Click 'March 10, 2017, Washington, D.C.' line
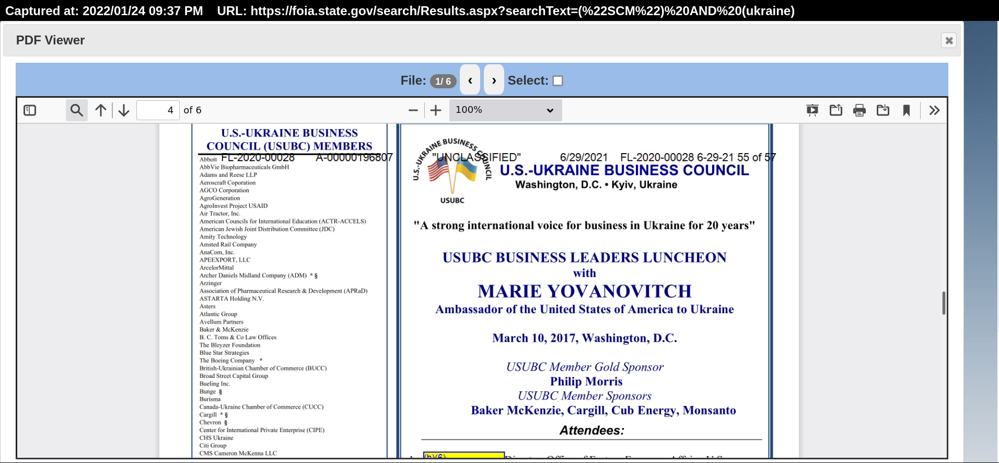The width and height of the screenshot is (999, 463). click(x=585, y=338)
